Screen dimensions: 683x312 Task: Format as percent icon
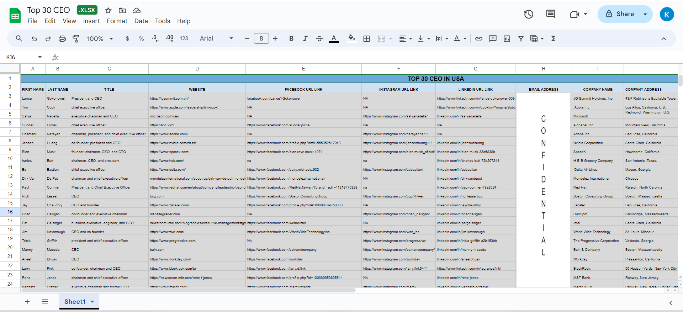coord(141,38)
